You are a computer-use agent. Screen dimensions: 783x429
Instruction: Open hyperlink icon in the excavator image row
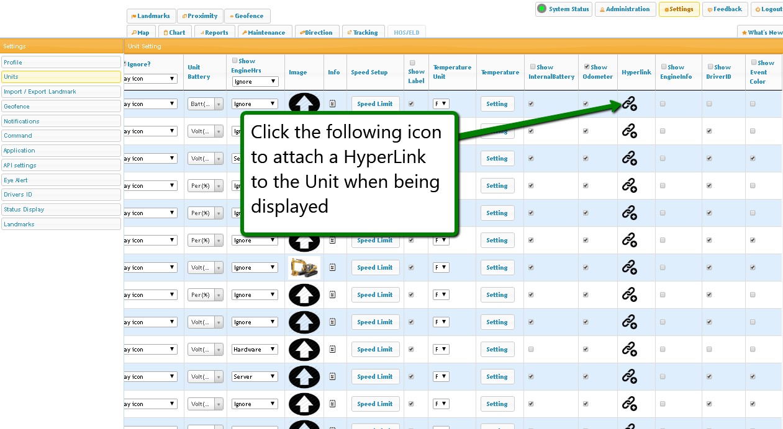(x=630, y=268)
